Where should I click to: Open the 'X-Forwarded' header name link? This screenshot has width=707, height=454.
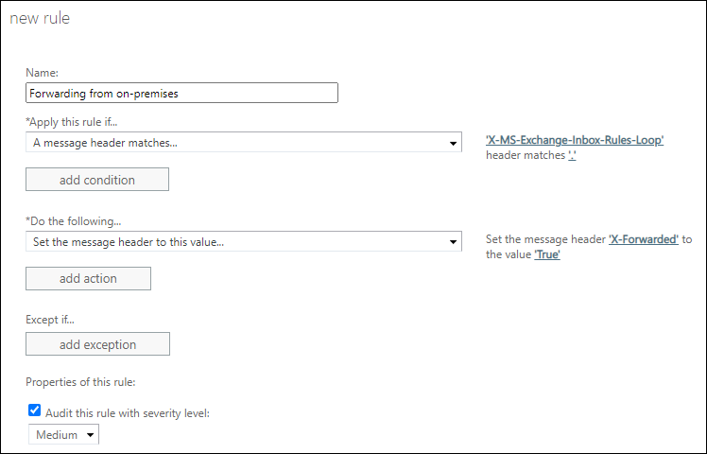click(644, 239)
